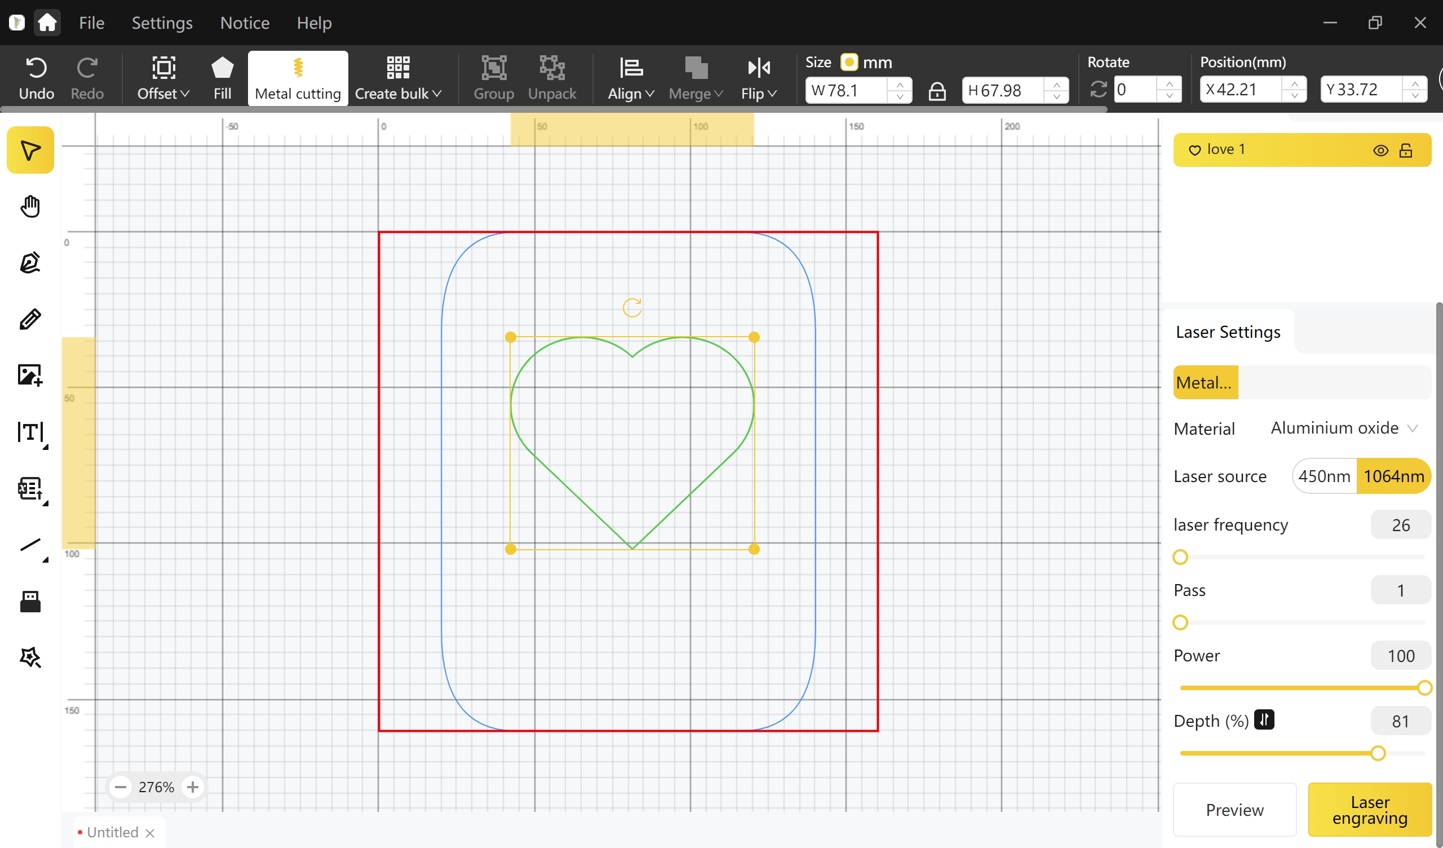Click the material box tool icon
The image size is (1443, 848).
coord(30,602)
